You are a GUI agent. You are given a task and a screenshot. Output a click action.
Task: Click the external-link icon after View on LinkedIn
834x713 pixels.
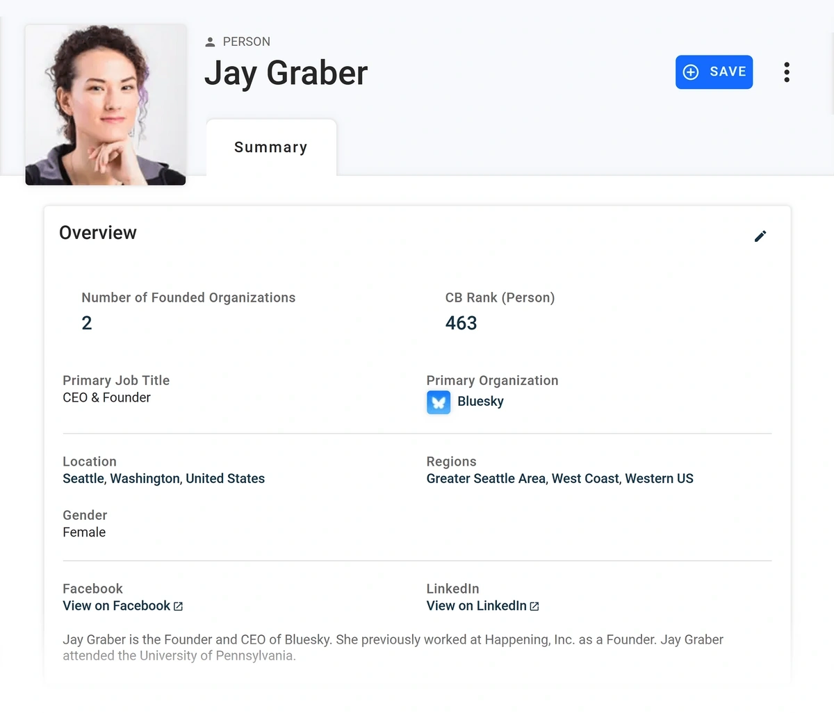(x=534, y=606)
